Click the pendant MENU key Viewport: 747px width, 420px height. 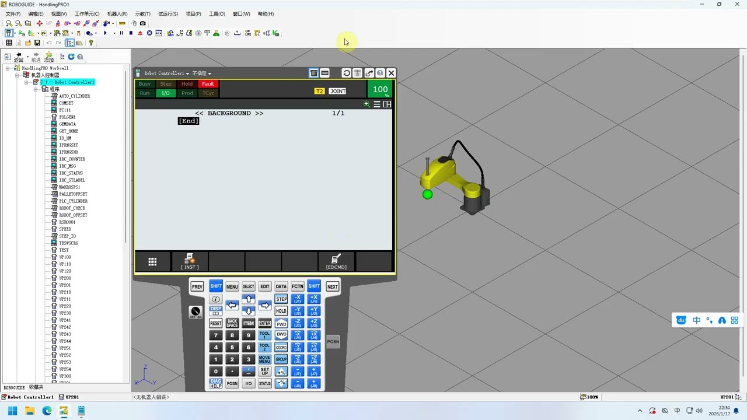(x=232, y=286)
